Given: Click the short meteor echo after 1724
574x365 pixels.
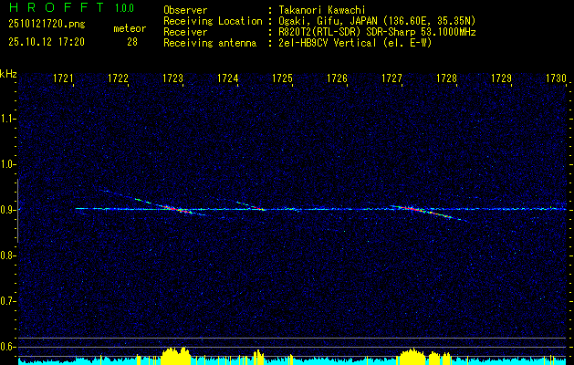Looking at the screenshot, I should click(x=251, y=205).
